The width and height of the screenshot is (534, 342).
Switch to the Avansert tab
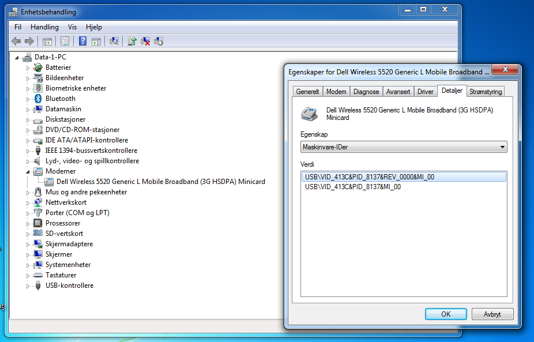398,92
